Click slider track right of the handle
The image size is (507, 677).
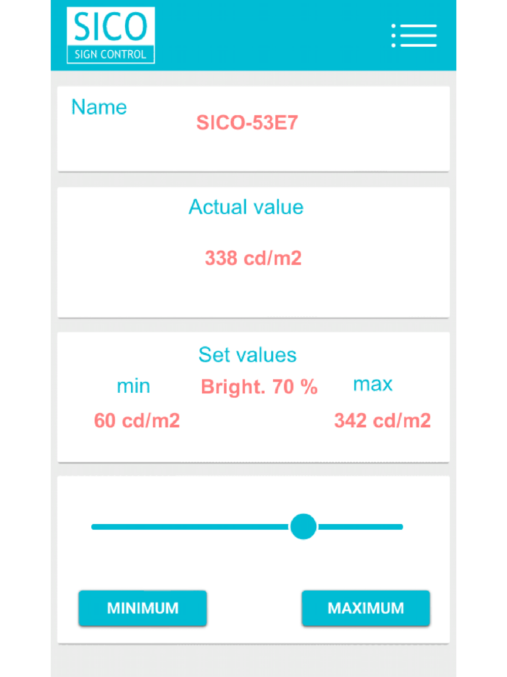(360, 527)
